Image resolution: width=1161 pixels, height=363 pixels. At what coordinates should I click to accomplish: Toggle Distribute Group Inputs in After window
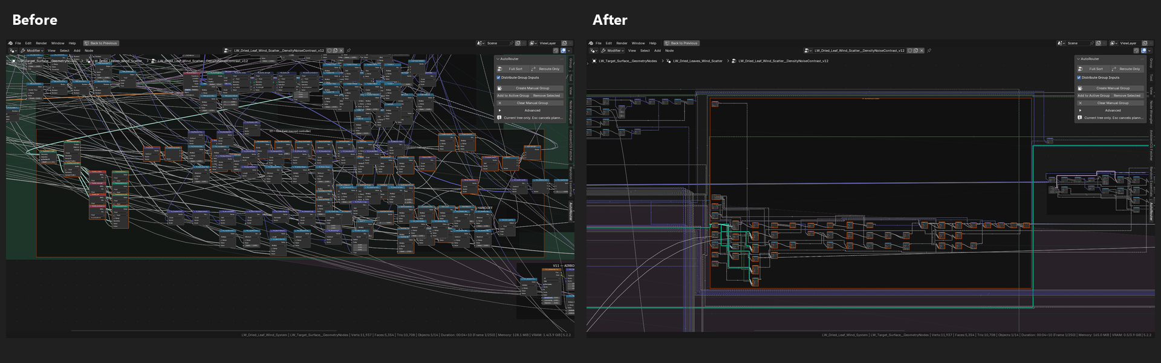click(x=1079, y=77)
